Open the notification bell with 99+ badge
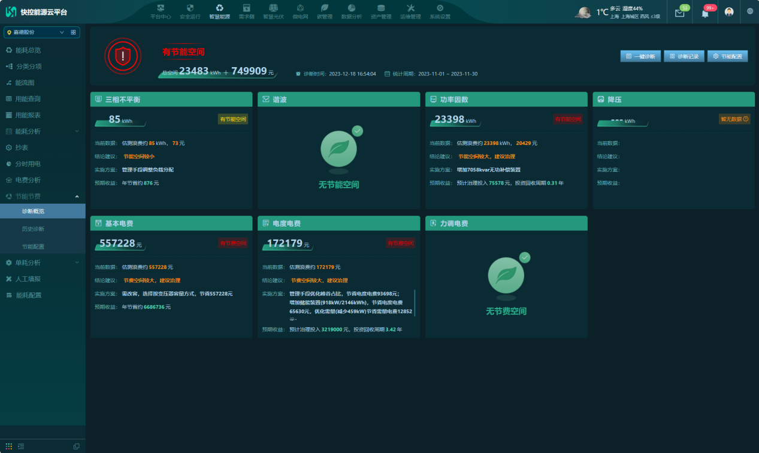Image resolution: width=759 pixels, height=453 pixels. pos(706,13)
